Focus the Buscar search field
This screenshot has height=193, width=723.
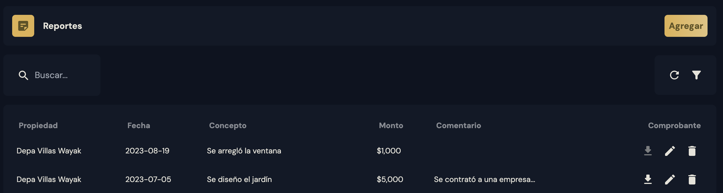click(x=62, y=75)
